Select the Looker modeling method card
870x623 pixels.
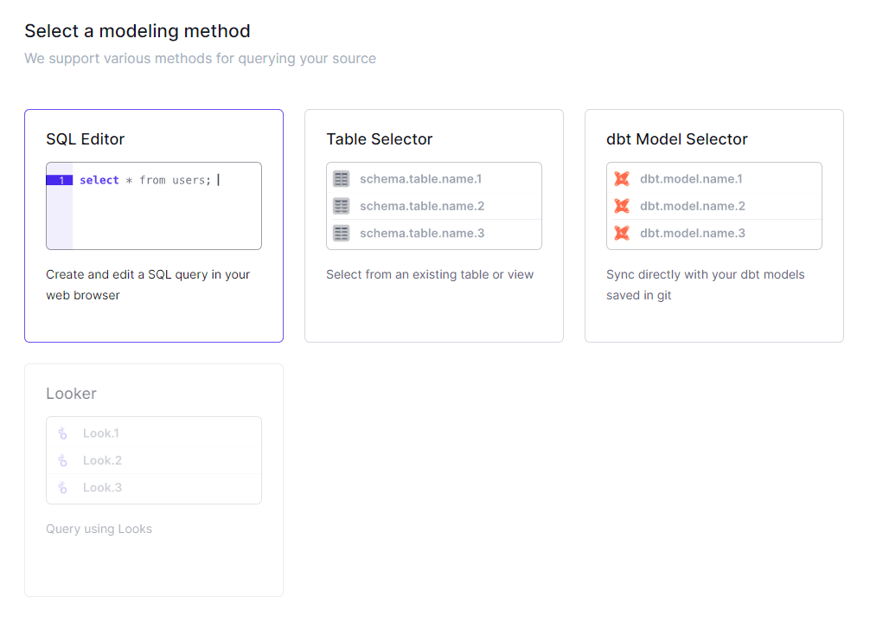tap(154, 480)
